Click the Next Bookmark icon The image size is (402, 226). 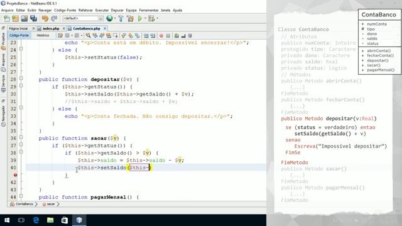(131, 36)
